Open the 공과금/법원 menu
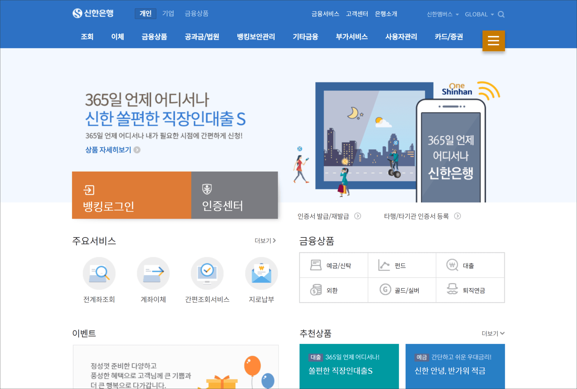The image size is (577, 389). click(202, 37)
